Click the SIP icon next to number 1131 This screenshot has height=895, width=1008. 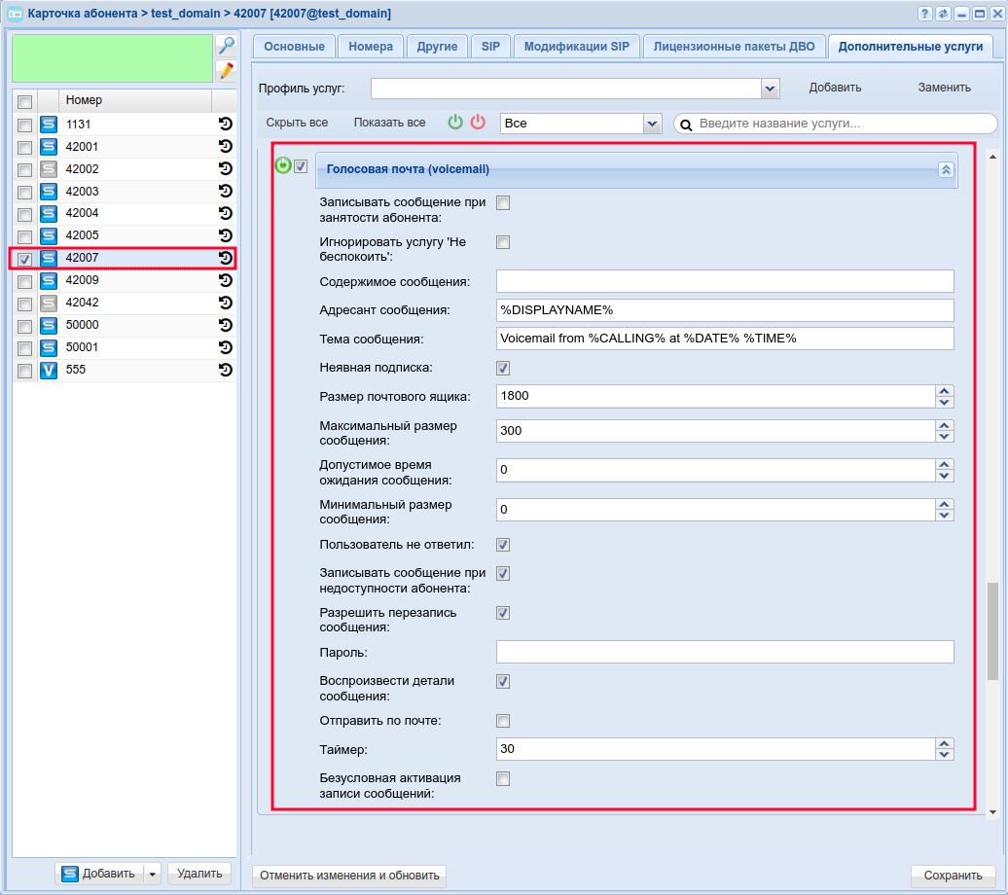tap(49, 125)
